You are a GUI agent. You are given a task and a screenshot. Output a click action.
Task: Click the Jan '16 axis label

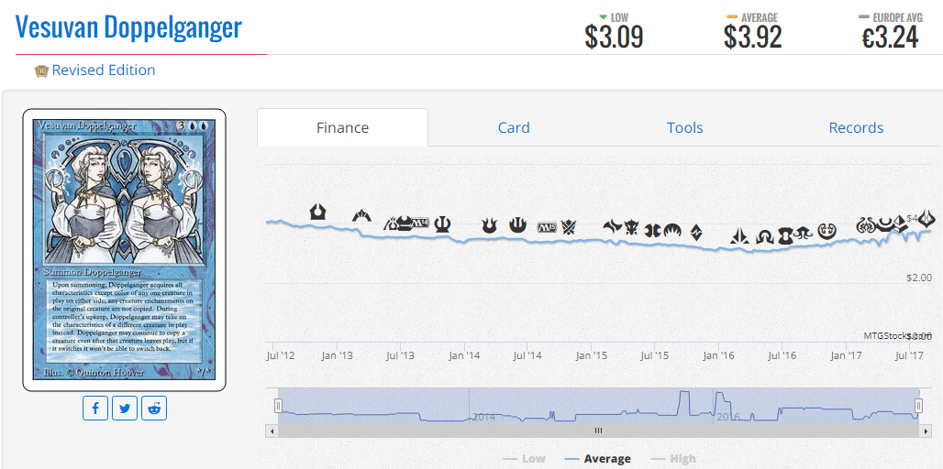tap(718, 355)
